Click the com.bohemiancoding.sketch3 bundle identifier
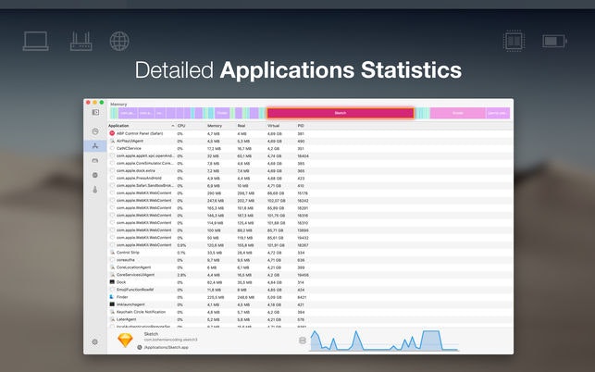Viewport: 595px width, 372px height. [x=171, y=340]
